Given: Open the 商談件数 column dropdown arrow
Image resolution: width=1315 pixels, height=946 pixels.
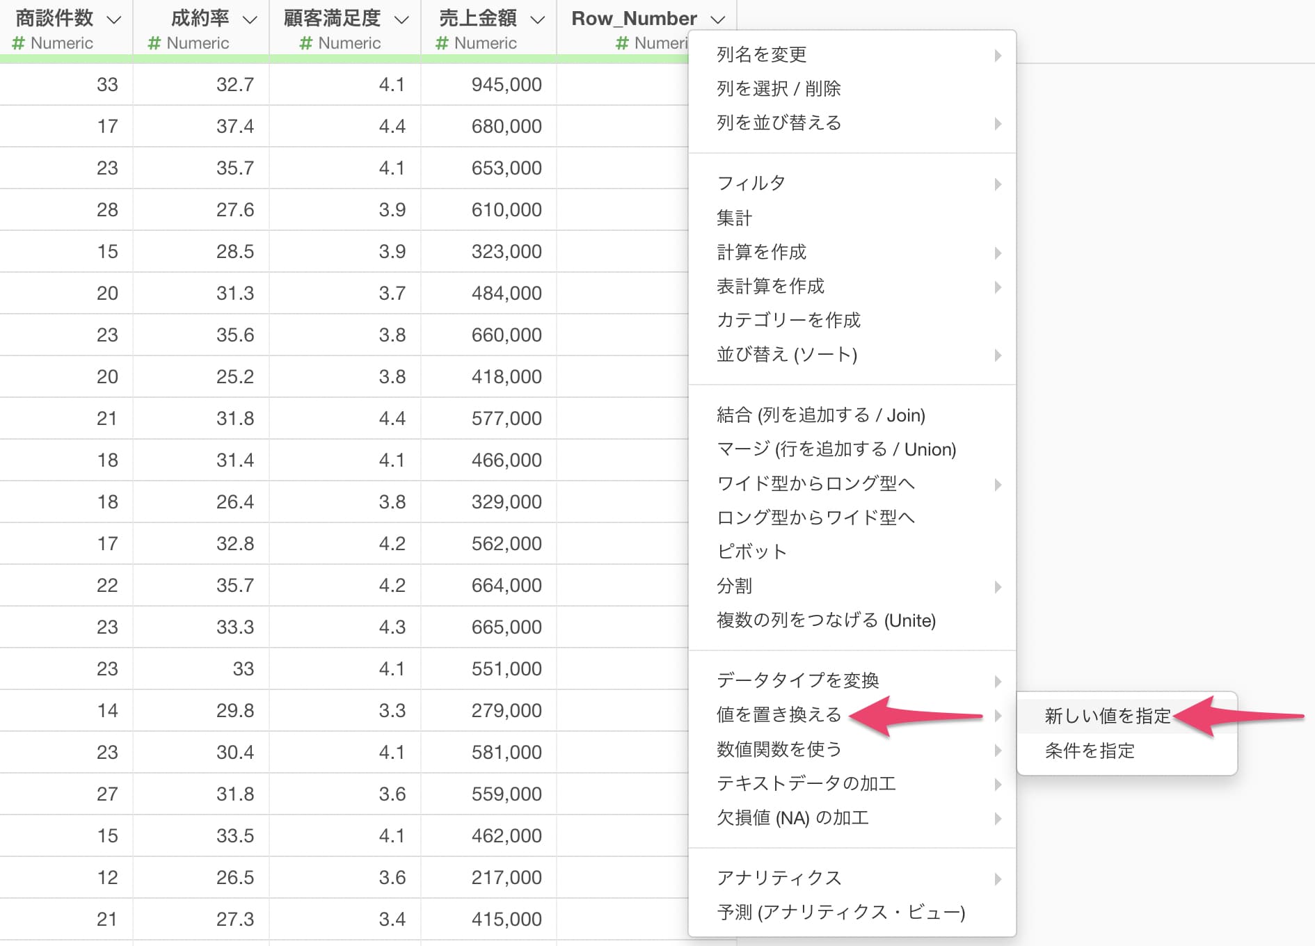Looking at the screenshot, I should tap(113, 19).
